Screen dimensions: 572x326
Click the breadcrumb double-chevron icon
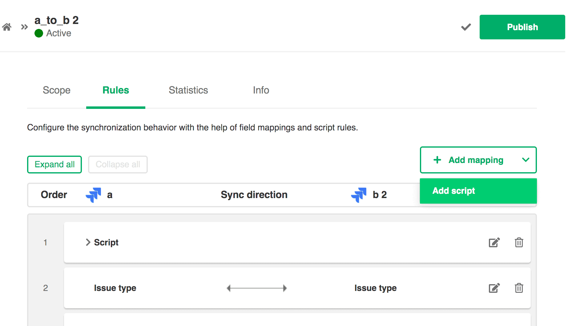[x=24, y=27]
